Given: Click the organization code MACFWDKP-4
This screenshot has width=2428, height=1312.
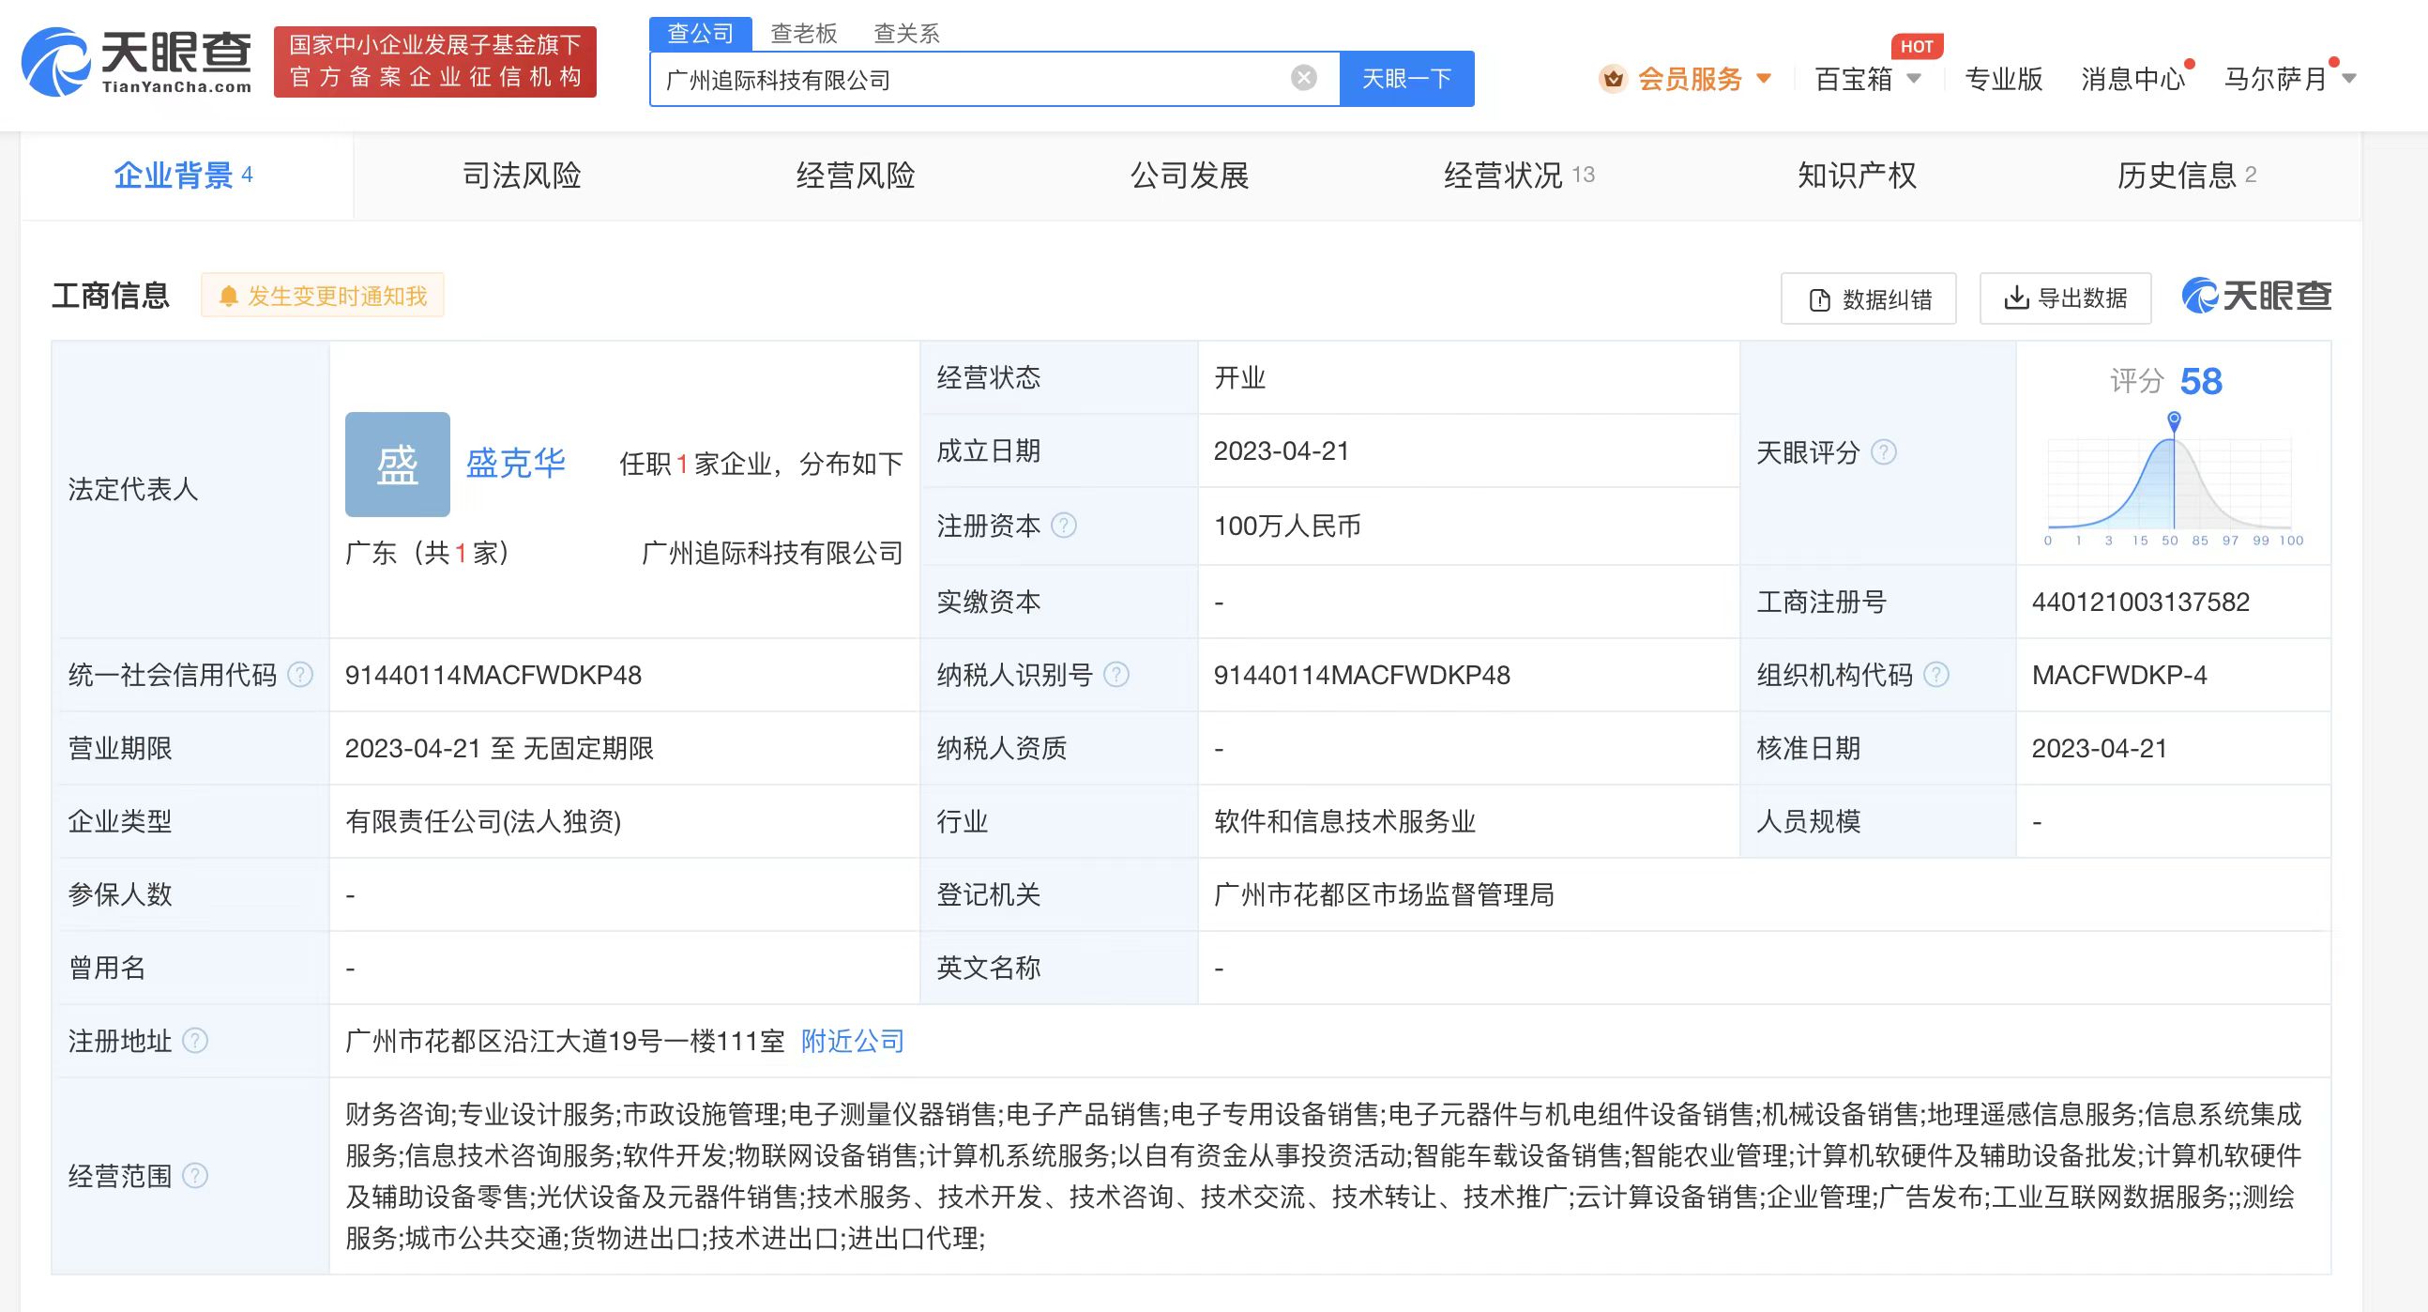Looking at the screenshot, I should click(x=2118, y=675).
